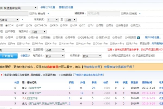Tick the Pre checkbox
This screenshot has height=109, width=163.
point(10,44)
